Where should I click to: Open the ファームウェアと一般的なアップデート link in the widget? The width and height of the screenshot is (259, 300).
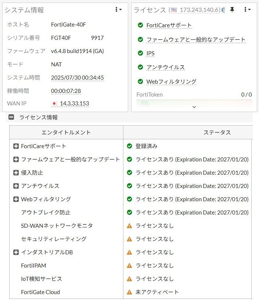click(x=196, y=39)
